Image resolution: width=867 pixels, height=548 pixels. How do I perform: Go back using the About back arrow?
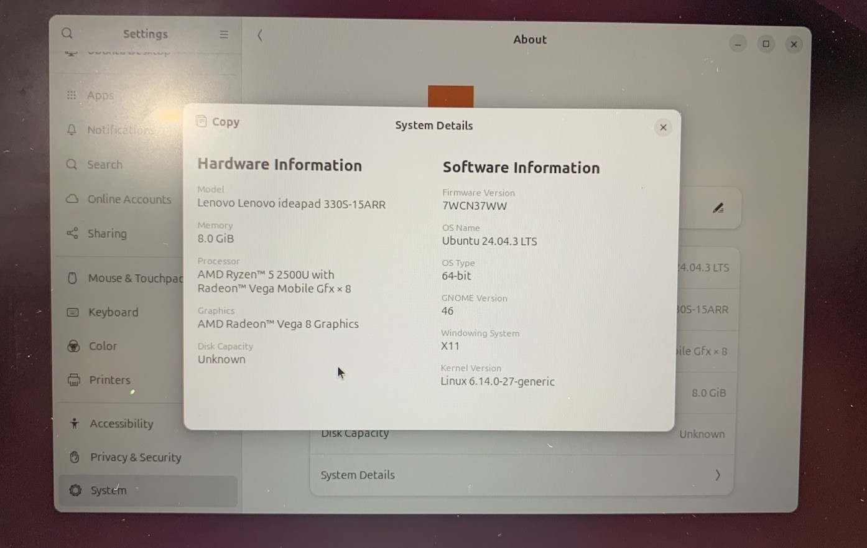(x=260, y=35)
